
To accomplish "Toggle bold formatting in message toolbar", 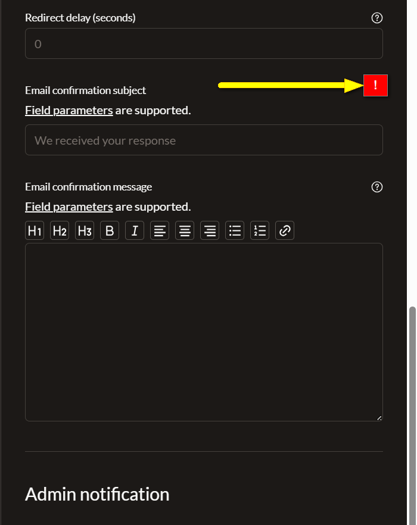I will point(110,230).
